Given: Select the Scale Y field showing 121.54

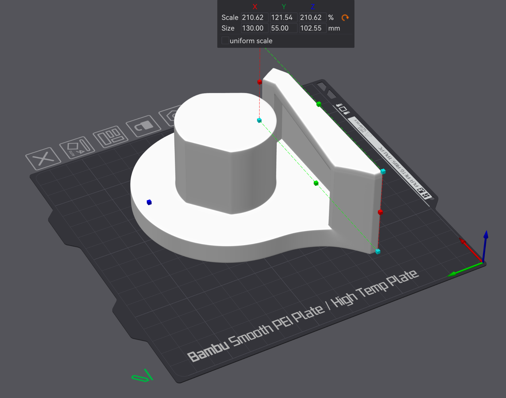Looking at the screenshot, I should point(284,18).
